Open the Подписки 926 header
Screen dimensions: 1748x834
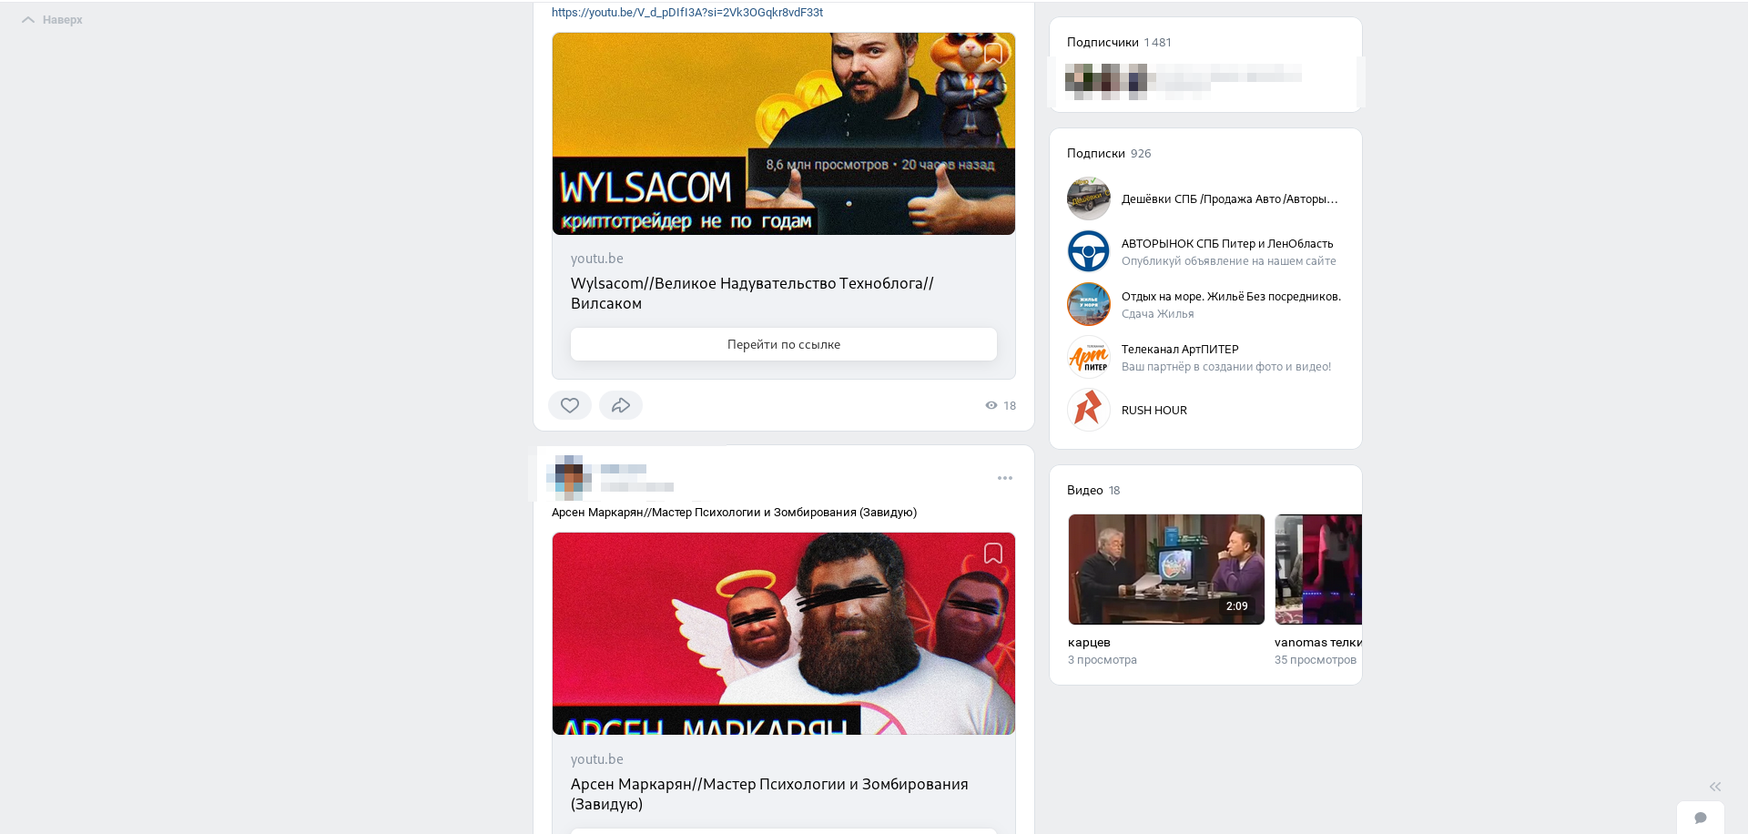point(1109,154)
